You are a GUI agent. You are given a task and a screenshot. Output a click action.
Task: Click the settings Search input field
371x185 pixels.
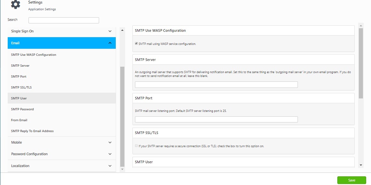point(63,21)
